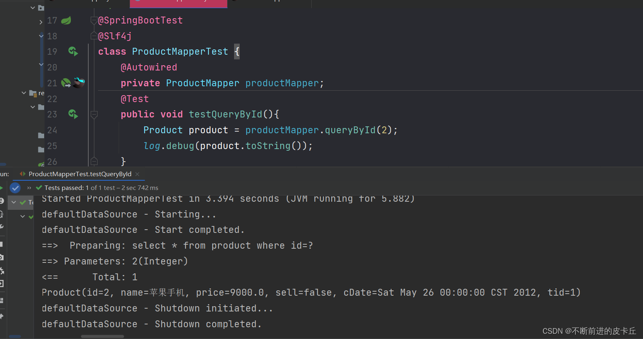Screen dimensions: 643x339
Task: Click the Spring leaf gutter icon on line 17
Action: (66, 20)
